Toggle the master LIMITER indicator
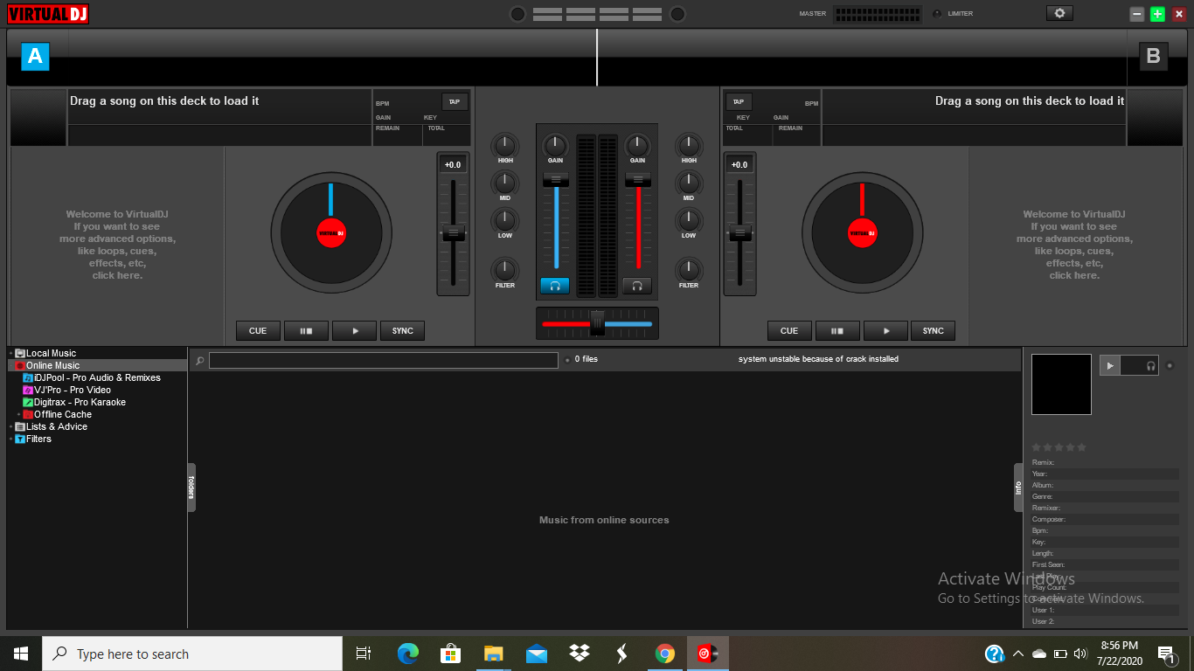Screen dimensions: 1194x671 coord(938,14)
